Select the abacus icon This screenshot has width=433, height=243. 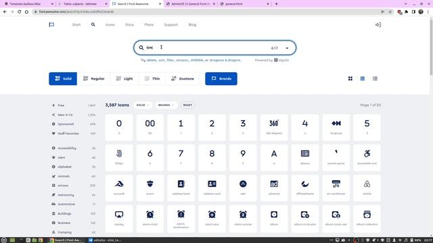(x=305, y=157)
